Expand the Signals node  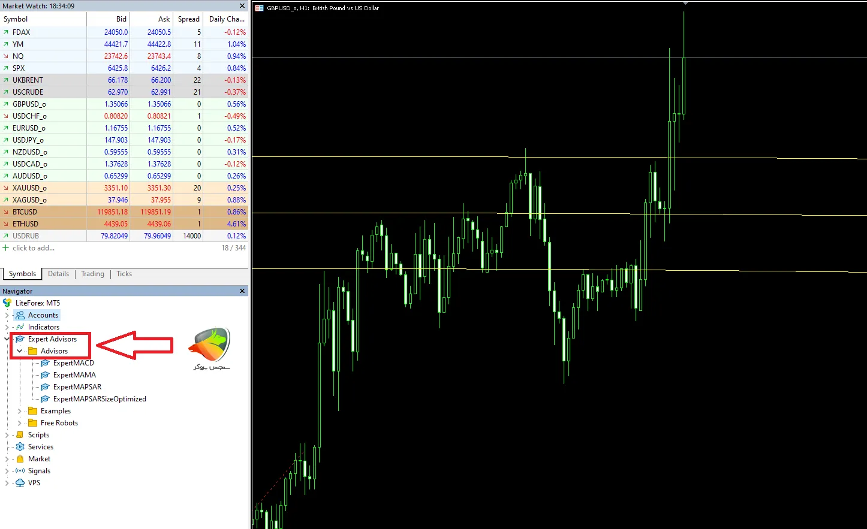pos(7,471)
